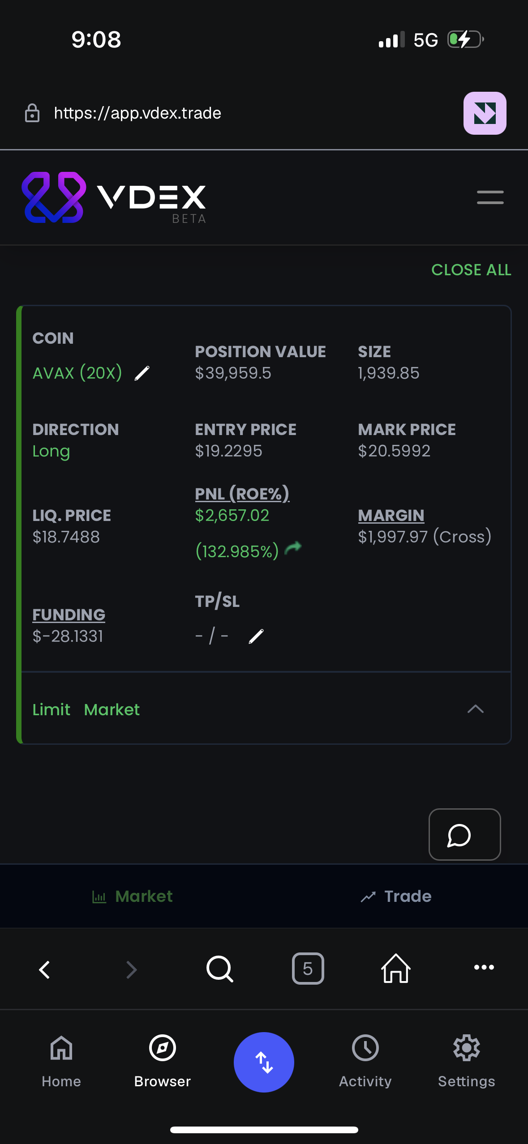This screenshot has height=1144, width=528.
Task: Go back with browser back arrow
Action: click(45, 969)
